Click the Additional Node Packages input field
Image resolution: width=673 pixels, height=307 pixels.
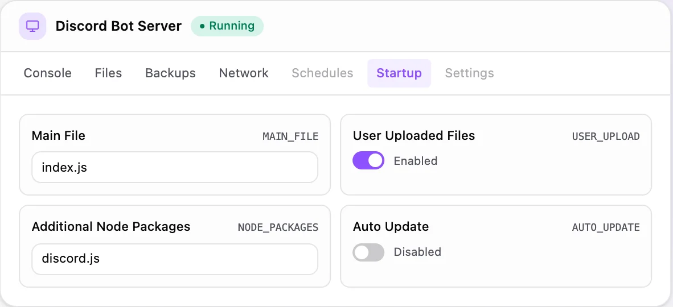click(x=175, y=259)
